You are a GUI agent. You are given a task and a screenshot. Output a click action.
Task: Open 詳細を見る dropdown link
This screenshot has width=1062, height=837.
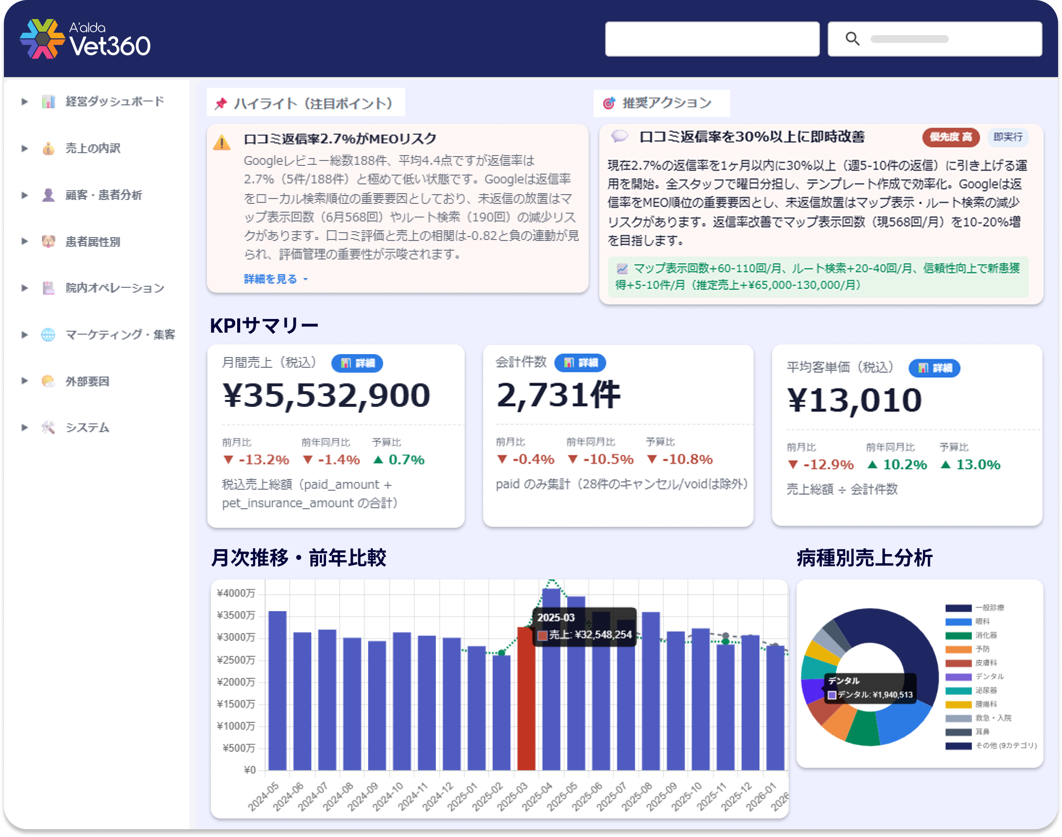coord(276,279)
